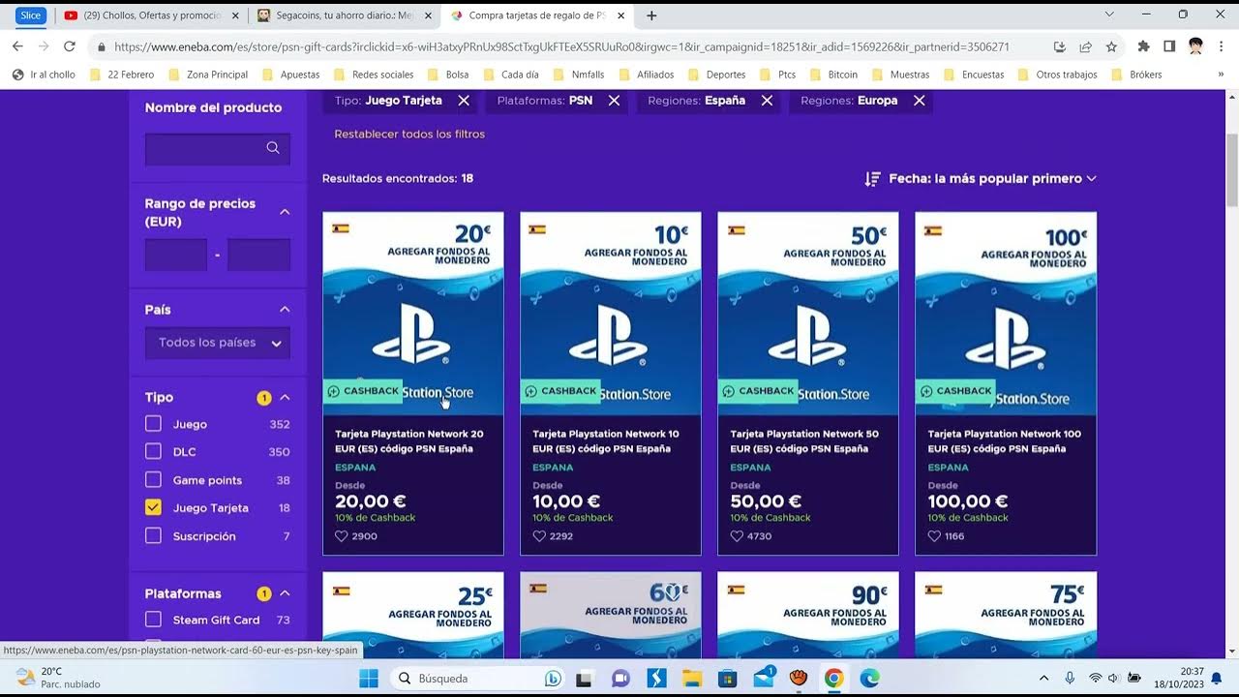The height and width of the screenshot is (697, 1239).
Task: Click the Nombre del producto search field
Action: [x=218, y=148]
